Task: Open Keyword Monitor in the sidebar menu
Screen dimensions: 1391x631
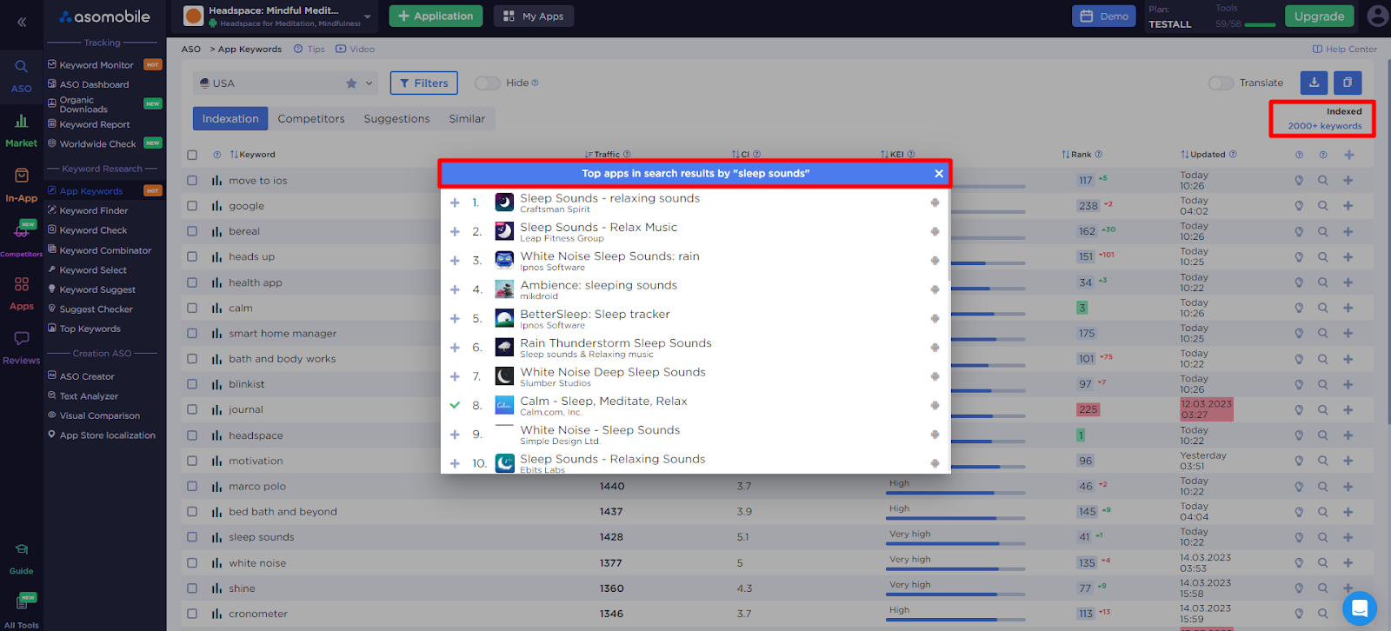Action: [x=97, y=65]
